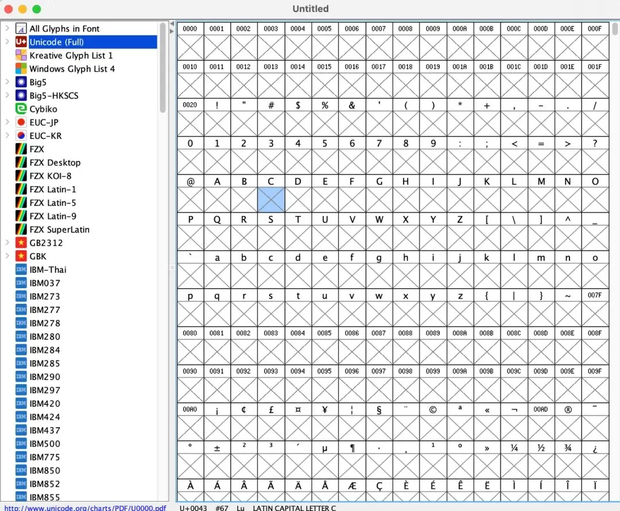Select the glyph cell for the @ sign
The width and height of the screenshot is (620, 511).
coord(190,194)
